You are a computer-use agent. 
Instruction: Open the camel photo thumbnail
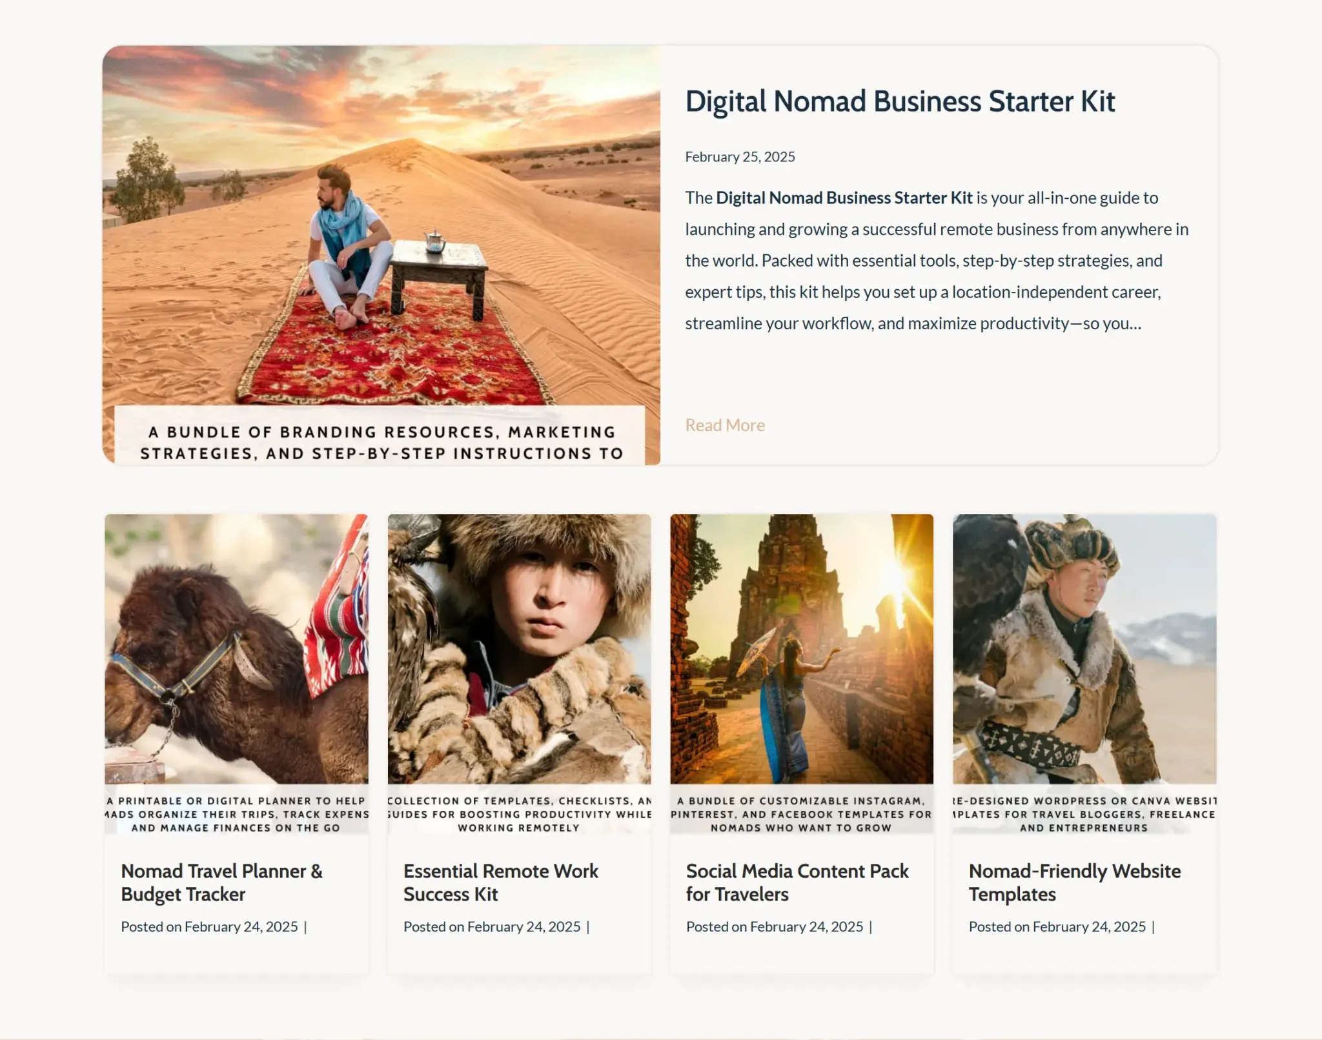(236, 649)
